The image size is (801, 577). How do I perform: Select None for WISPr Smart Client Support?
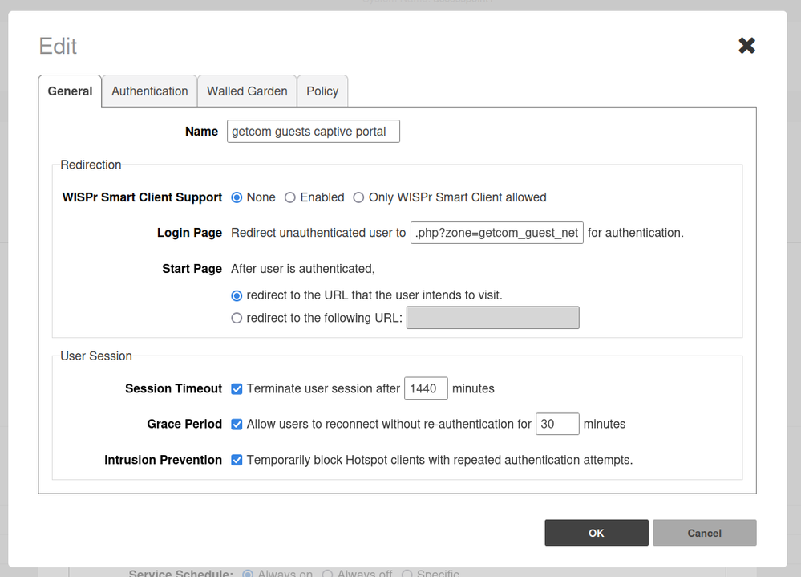click(x=237, y=197)
